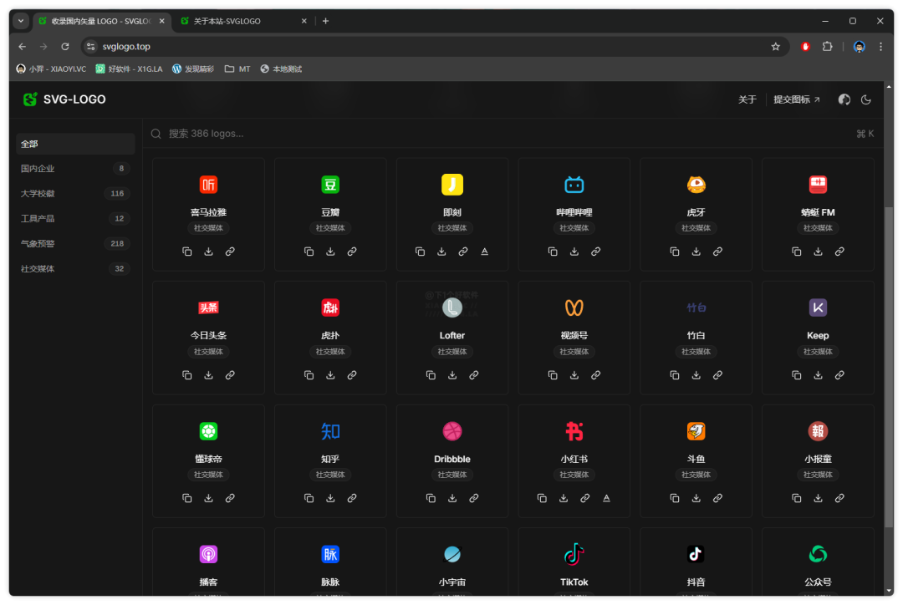Image resolution: width=903 pixels, height=605 pixels.
Task: Open the 小羿 - XIAOYI.VC bookmark
Action: [51, 69]
